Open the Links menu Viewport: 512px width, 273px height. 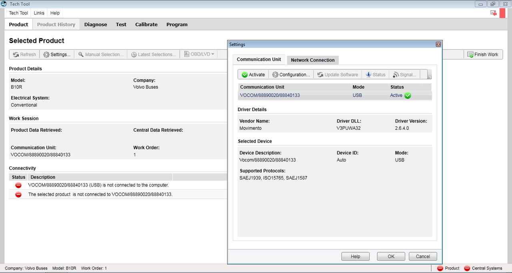click(x=39, y=13)
